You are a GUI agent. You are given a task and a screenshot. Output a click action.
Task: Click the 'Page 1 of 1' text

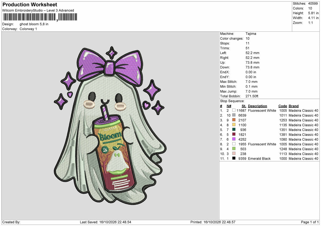310,222
